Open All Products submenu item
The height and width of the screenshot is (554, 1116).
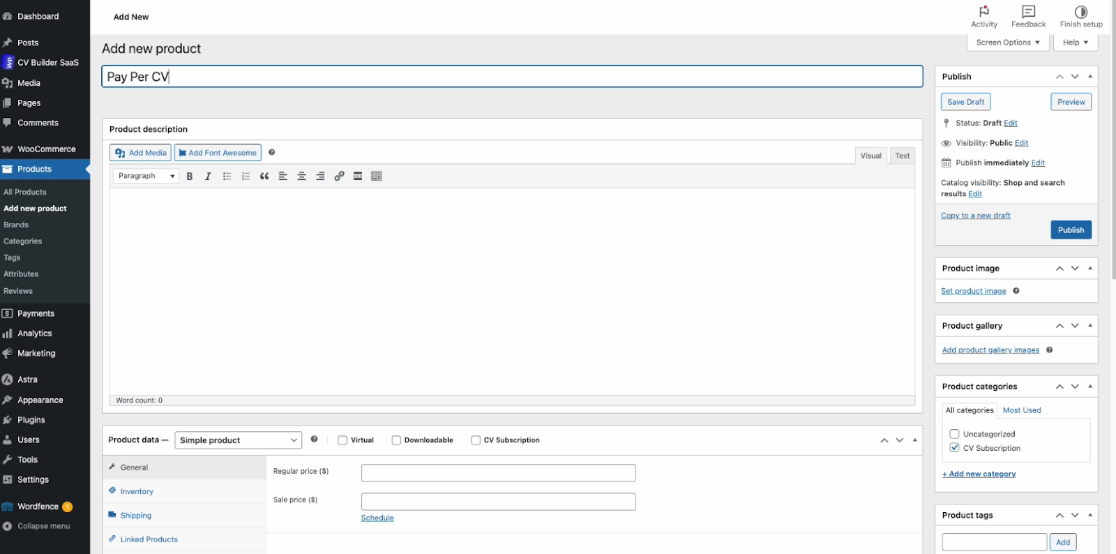click(25, 192)
